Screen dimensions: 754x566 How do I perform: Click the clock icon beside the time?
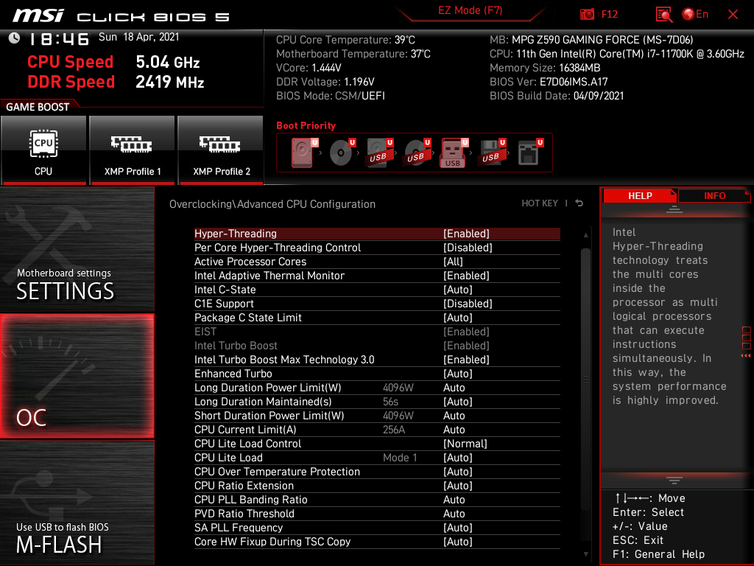(15, 38)
